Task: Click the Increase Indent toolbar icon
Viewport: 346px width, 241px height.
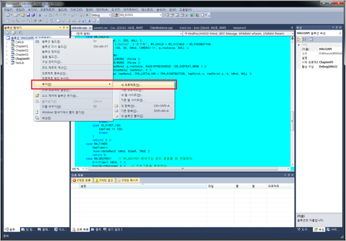Action: click(40, 21)
